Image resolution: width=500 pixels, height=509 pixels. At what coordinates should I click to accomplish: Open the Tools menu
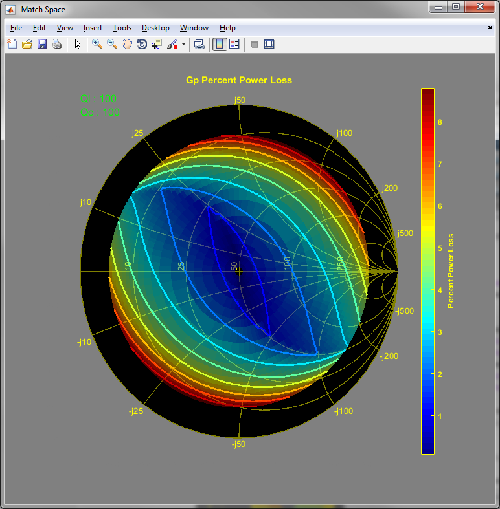122,28
